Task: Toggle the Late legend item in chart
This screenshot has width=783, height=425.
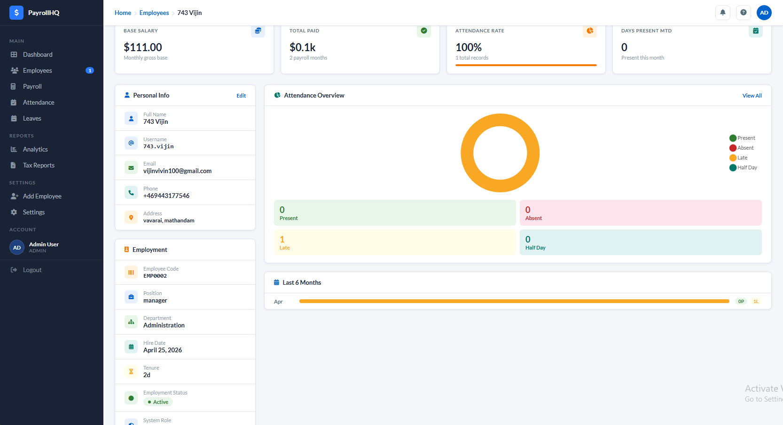Action: (738, 158)
